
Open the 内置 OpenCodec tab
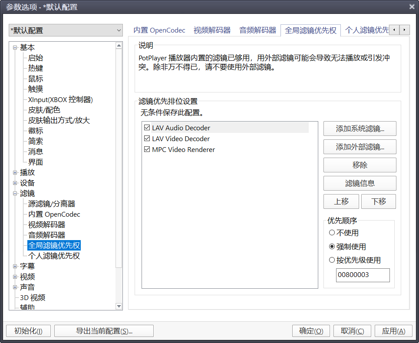tap(159, 30)
